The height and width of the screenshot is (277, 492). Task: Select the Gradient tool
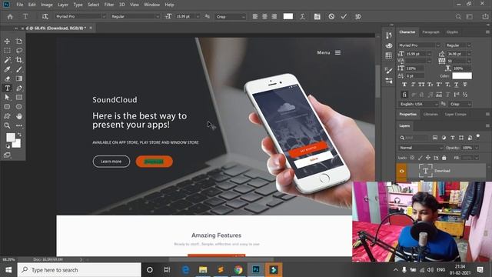19,78
